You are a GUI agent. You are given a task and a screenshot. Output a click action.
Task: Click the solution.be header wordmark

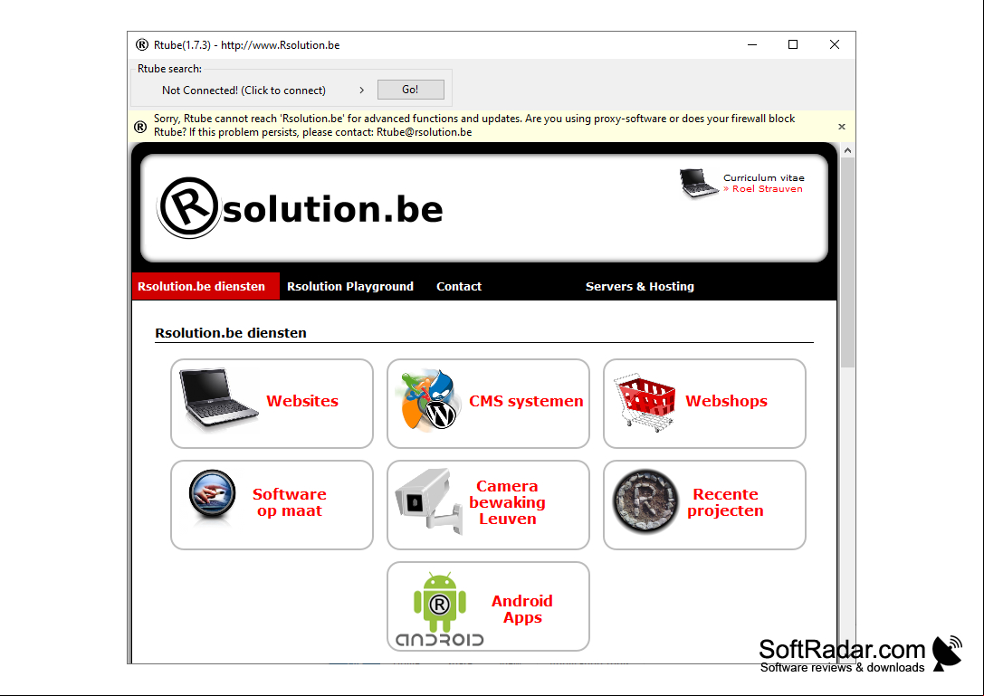pyautogui.click(x=332, y=209)
